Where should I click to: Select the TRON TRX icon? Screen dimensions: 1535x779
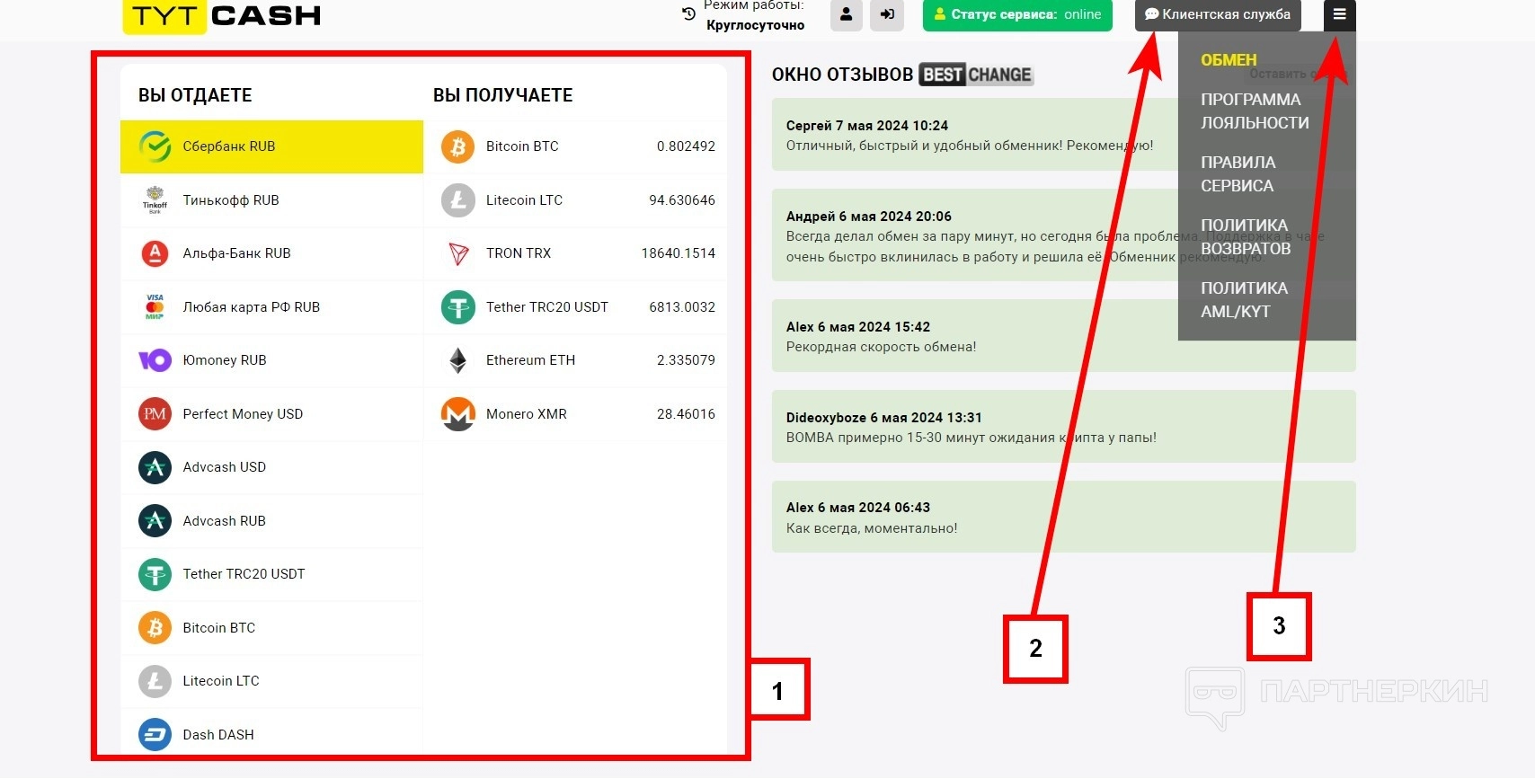point(457,253)
